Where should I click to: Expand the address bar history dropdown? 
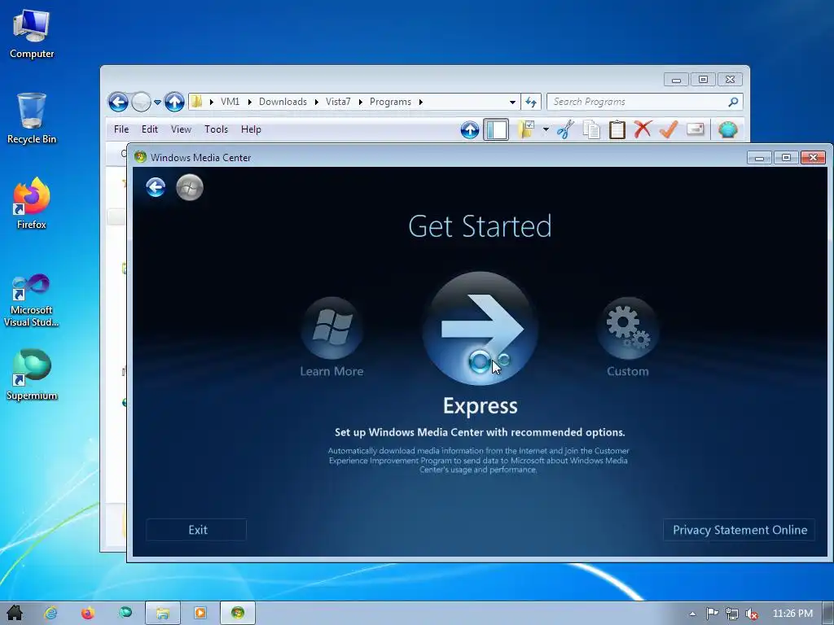pyautogui.click(x=512, y=102)
